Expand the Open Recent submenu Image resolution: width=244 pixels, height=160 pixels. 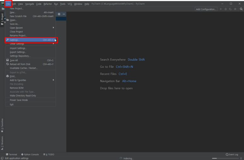point(31,28)
